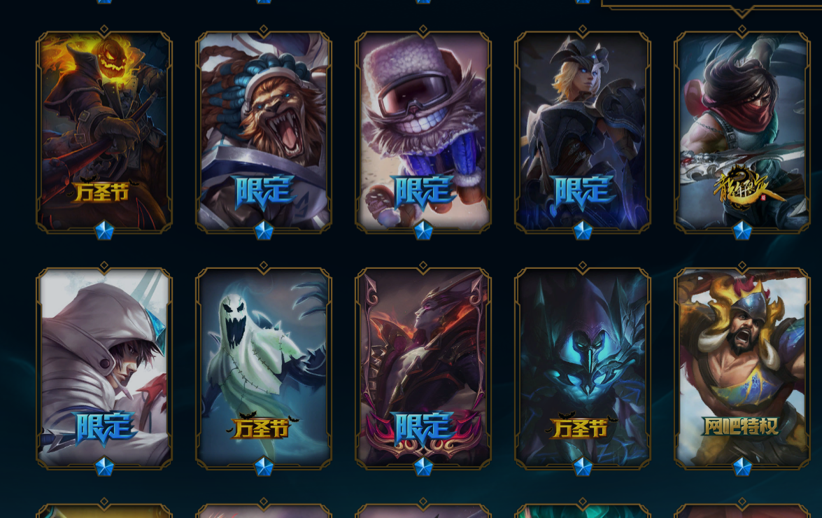Select the roaring lion with braids skin
This screenshot has width=822, height=518.
pyautogui.click(x=264, y=132)
